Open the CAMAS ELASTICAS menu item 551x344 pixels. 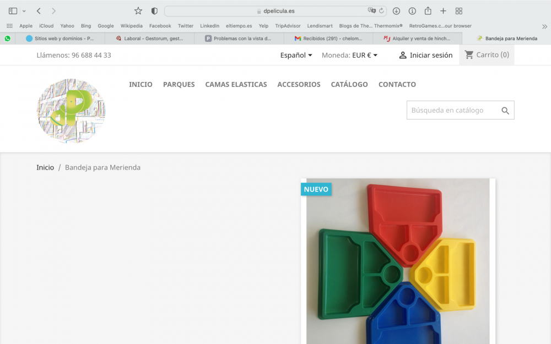(x=236, y=84)
